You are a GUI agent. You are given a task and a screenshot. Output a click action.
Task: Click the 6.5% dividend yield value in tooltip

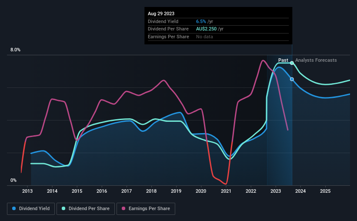tap(201, 21)
